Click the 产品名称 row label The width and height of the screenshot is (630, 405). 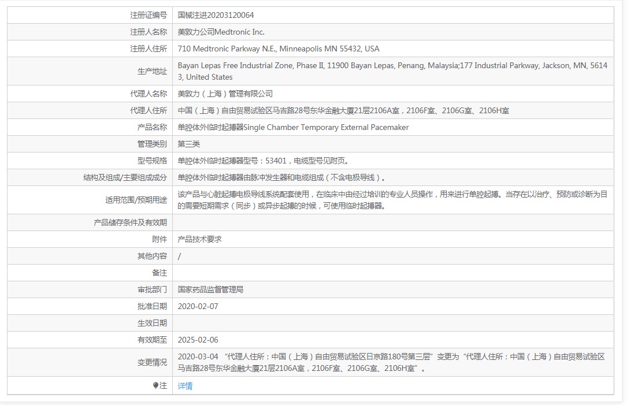pyautogui.click(x=152, y=127)
